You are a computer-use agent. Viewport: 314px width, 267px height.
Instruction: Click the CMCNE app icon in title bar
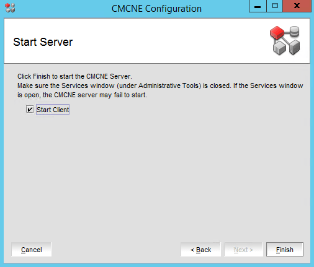click(10, 8)
